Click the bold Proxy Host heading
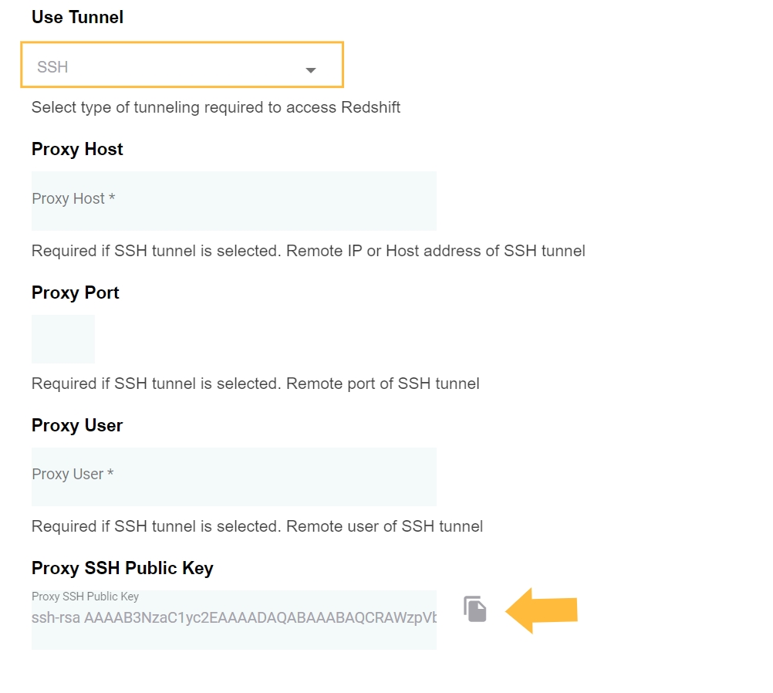This screenshot has height=693, width=773. (x=77, y=149)
